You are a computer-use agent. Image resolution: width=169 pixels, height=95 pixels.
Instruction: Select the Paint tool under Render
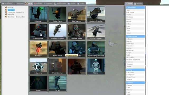point(135,92)
